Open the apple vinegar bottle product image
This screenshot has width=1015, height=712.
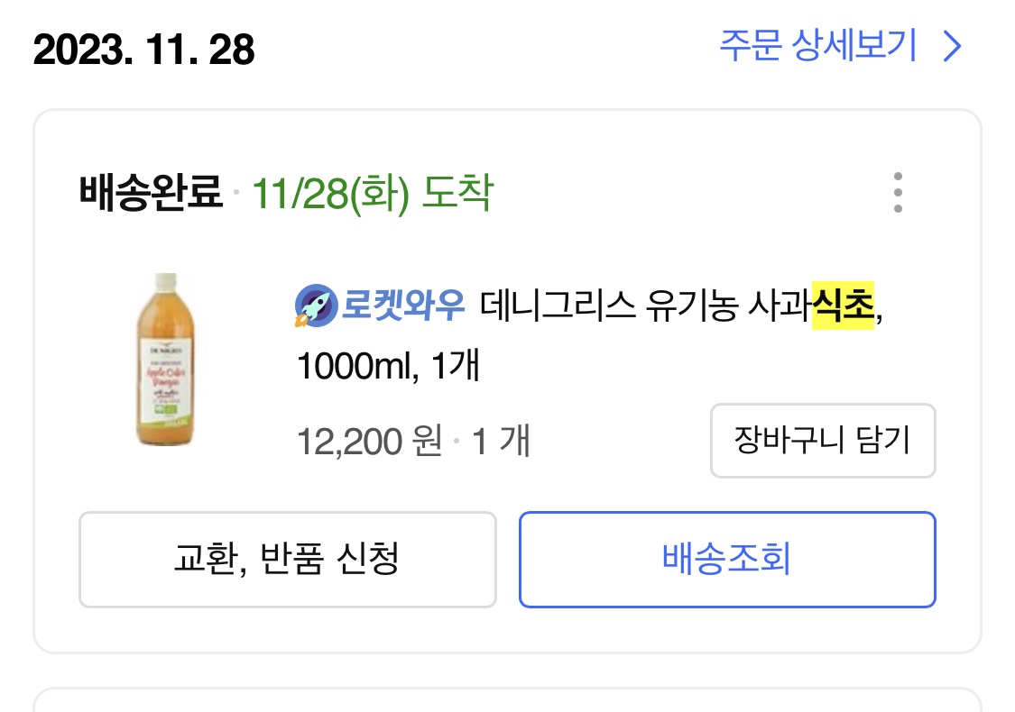pos(166,359)
